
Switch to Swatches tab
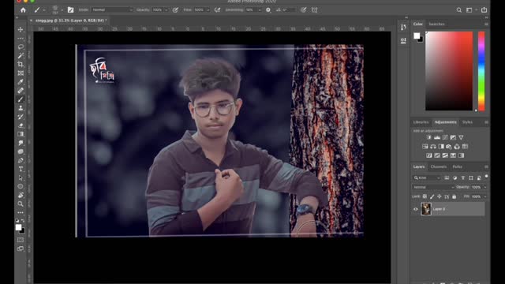point(436,24)
